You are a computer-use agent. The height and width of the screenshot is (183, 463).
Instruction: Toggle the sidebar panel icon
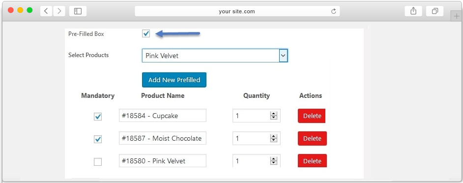[78, 11]
